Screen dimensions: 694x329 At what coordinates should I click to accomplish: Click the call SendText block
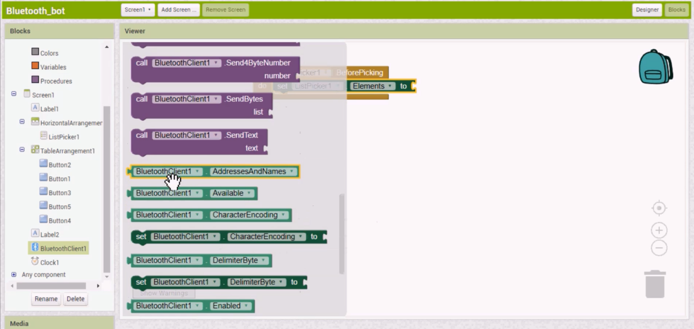(x=199, y=142)
